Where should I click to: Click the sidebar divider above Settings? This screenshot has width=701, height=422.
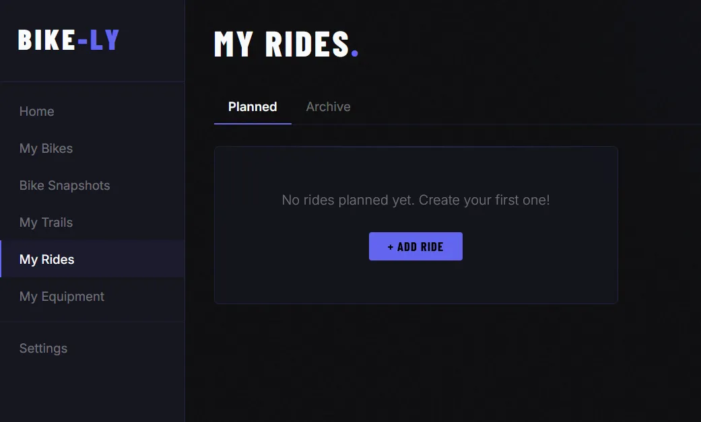tap(92, 322)
